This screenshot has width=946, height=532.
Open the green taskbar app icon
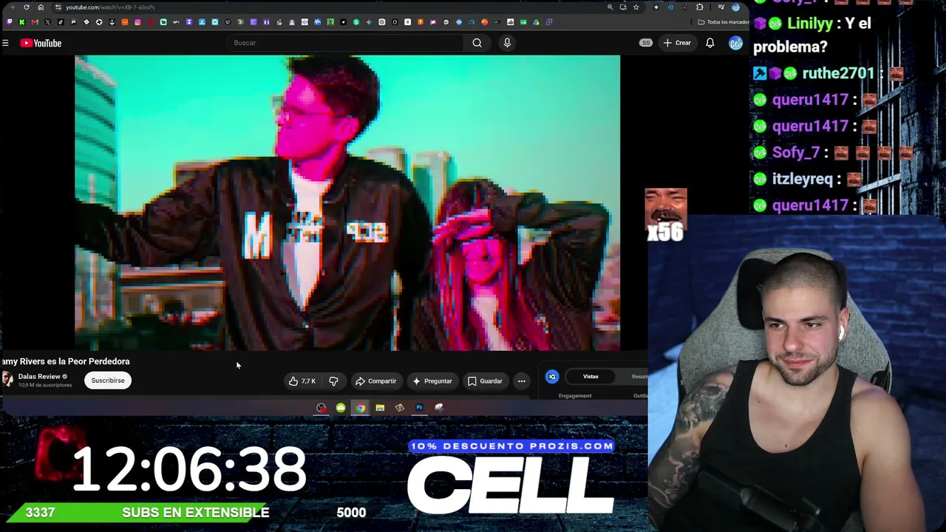tap(341, 408)
